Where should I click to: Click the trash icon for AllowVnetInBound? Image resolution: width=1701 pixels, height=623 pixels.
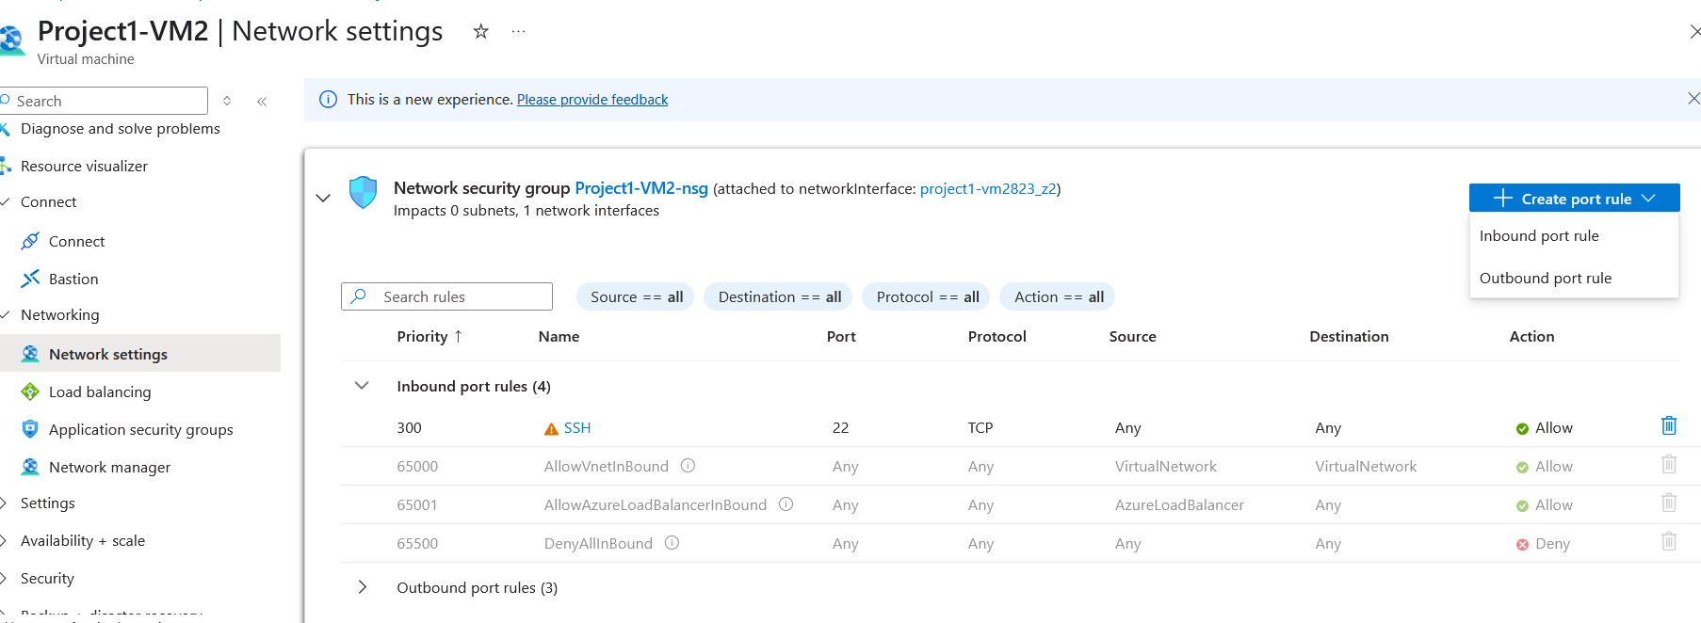pyautogui.click(x=1669, y=464)
